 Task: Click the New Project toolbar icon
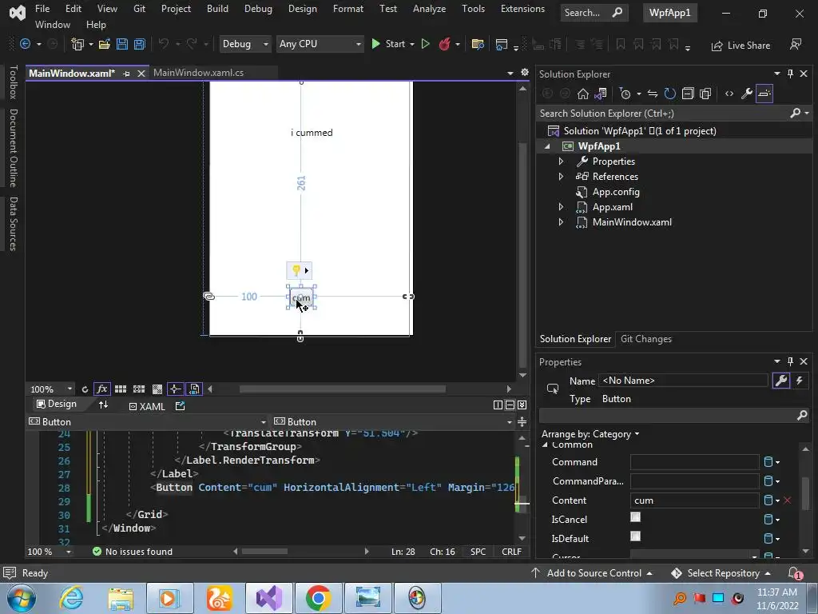pyautogui.click(x=77, y=45)
